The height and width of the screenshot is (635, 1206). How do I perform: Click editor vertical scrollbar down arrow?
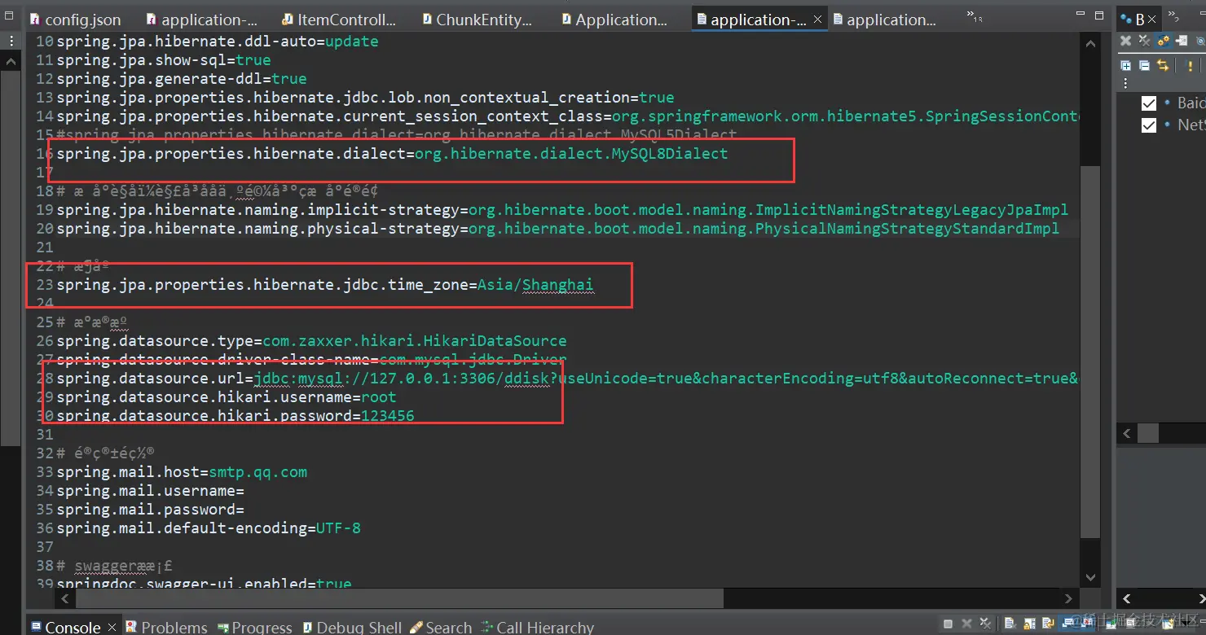[1091, 577]
